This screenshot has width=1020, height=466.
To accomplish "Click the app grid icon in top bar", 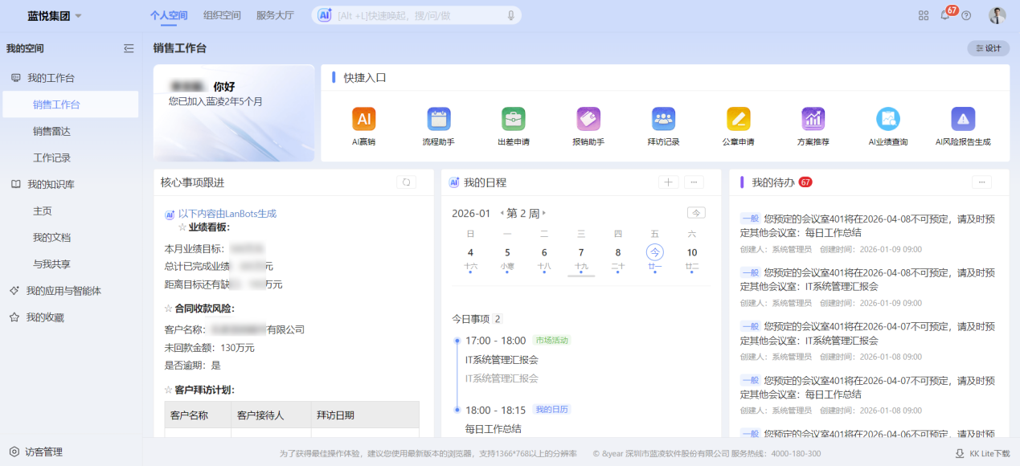I will coord(924,15).
